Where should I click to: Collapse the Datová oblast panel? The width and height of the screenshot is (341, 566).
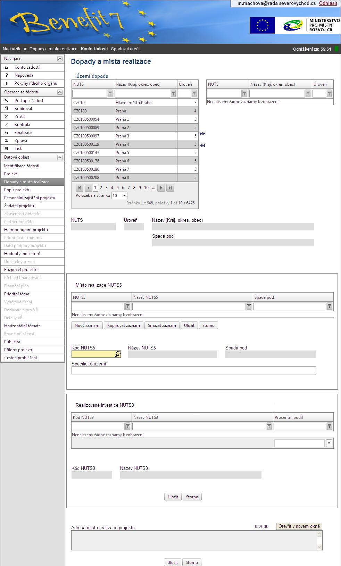(x=60, y=158)
